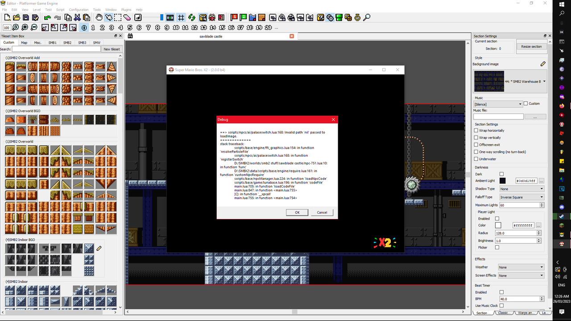Switch to the SMB3 tileset tab
This screenshot has height=321, width=571.
pos(82,43)
